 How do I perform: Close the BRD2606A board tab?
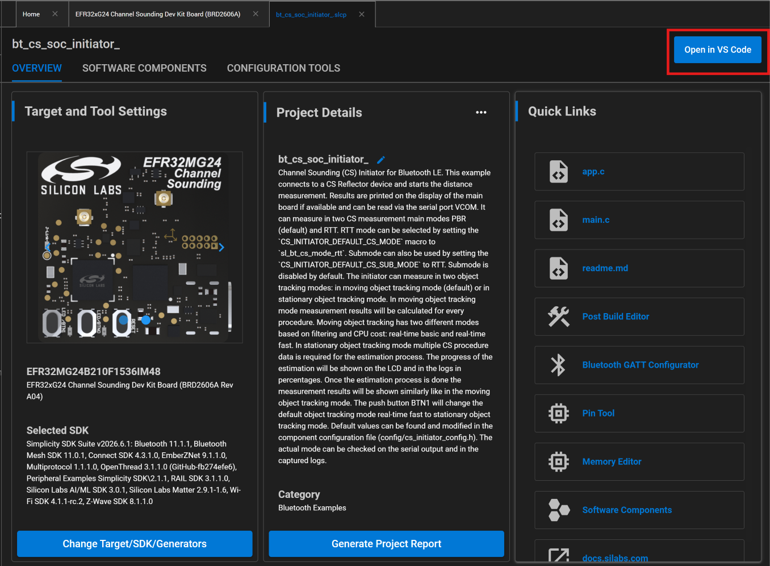(256, 14)
